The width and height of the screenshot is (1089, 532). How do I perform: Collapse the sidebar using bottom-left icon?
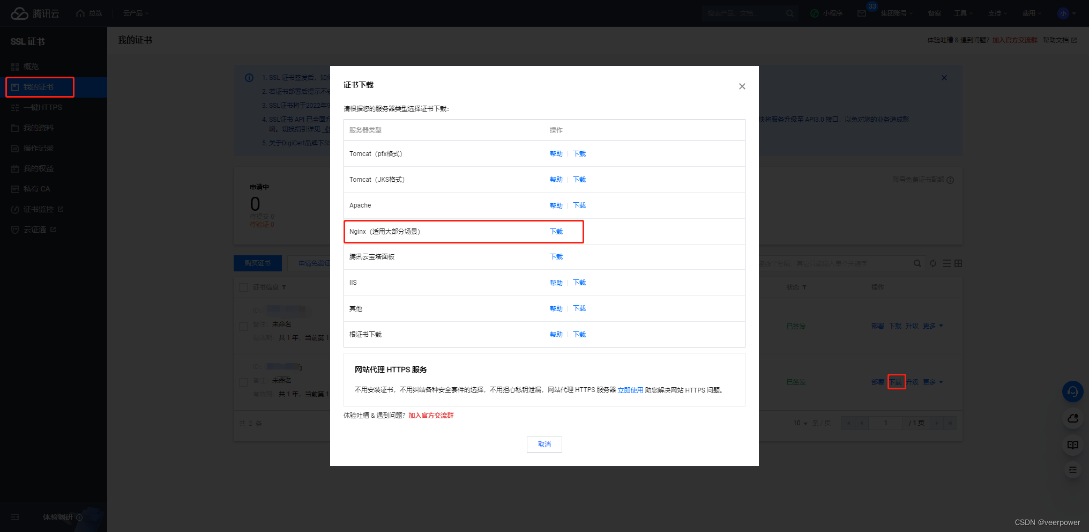pos(15,517)
